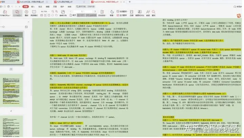This screenshot has height=138, width=244.
Task: Click the undo arrow icon
Action: click(12, 6)
